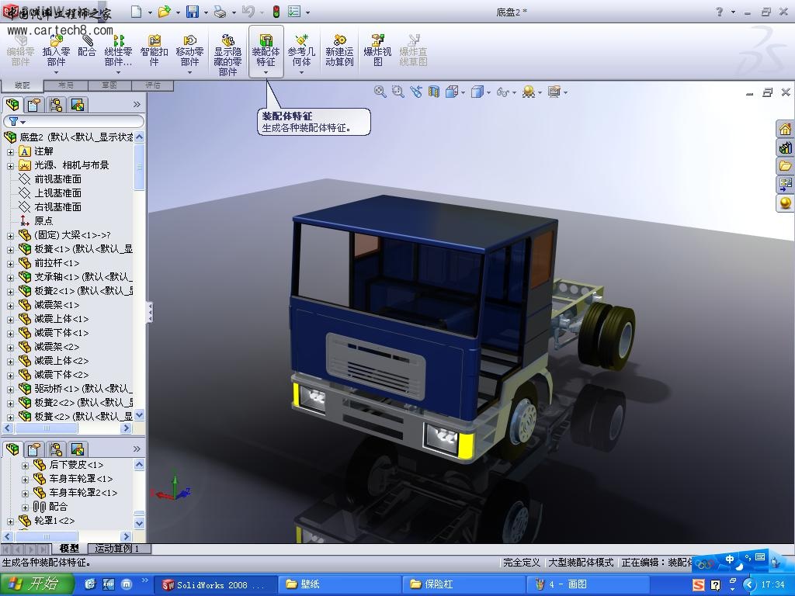Switch to the PropertyManager tab icon
Screen dimensions: 795x596
[33, 105]
